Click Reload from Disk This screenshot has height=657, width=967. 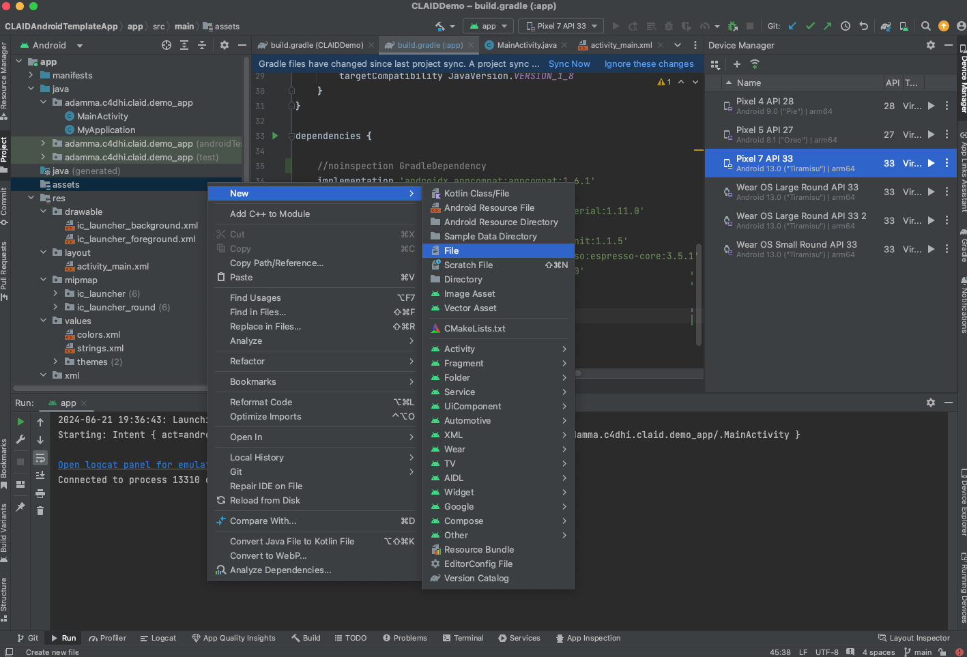tap(315, 500)
